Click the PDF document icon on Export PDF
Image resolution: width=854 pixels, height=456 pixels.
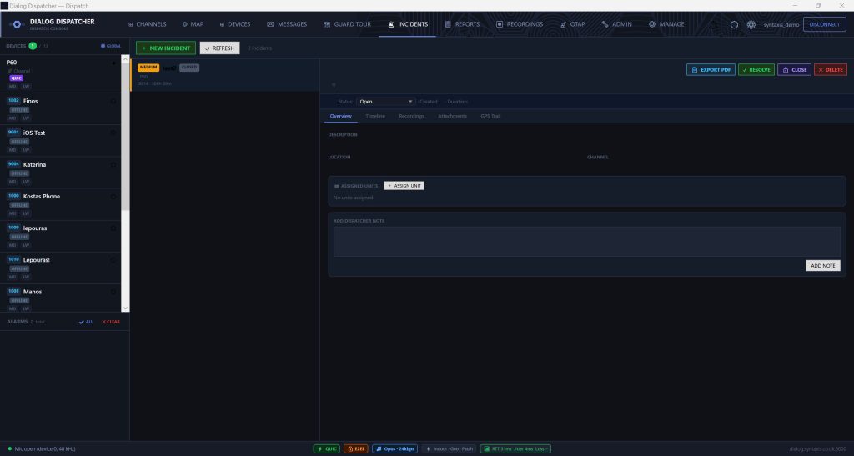pos(695,70)
